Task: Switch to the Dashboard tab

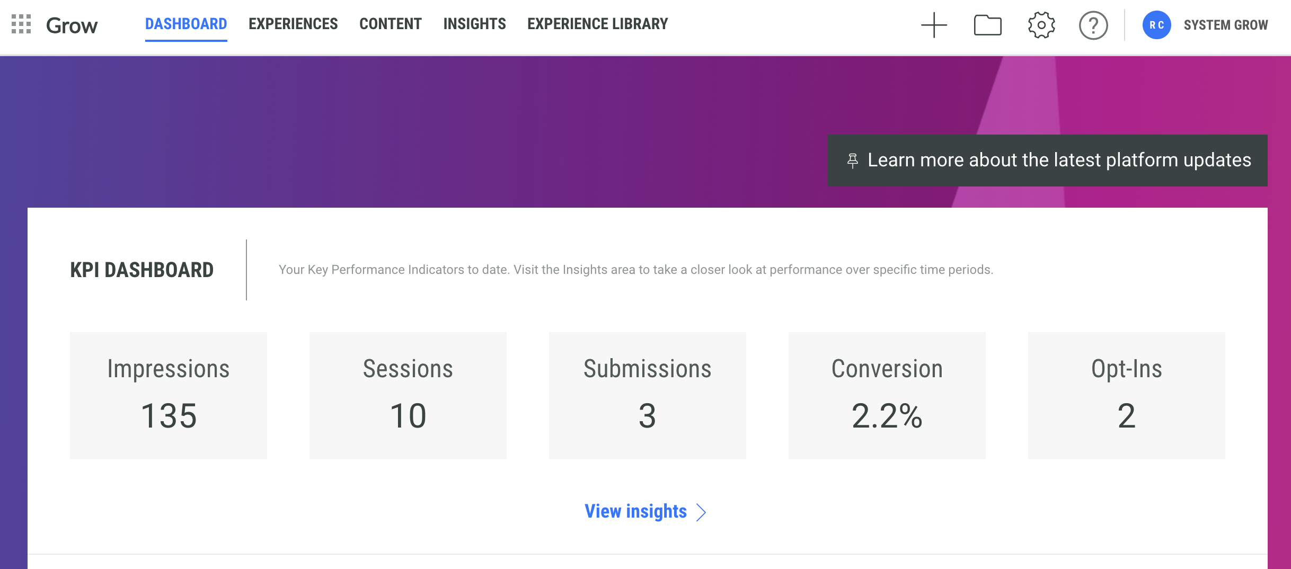Action: 186,24
